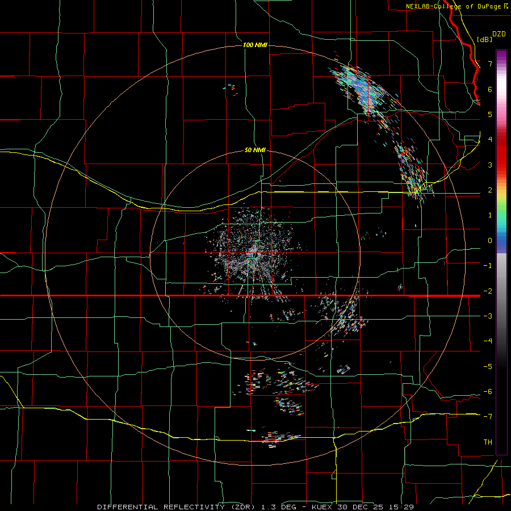Click the [dB] units label
This screenshot has height=511, width=511.
pyautogui.click(x=485, y=39)
